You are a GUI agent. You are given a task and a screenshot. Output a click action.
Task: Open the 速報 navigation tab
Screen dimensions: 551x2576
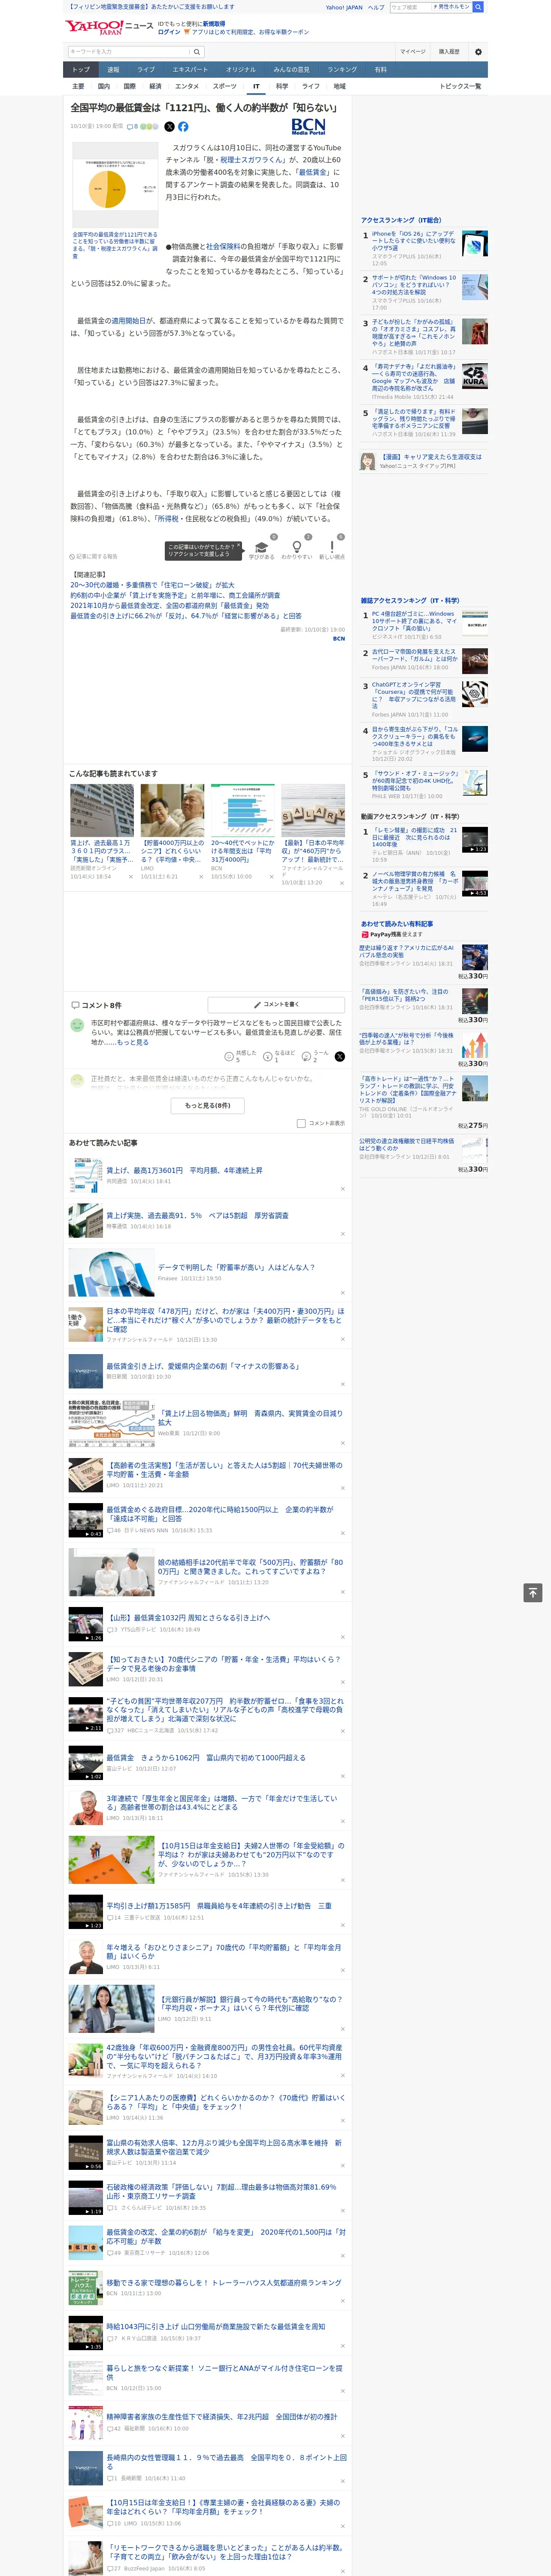(x=113, y=70)
